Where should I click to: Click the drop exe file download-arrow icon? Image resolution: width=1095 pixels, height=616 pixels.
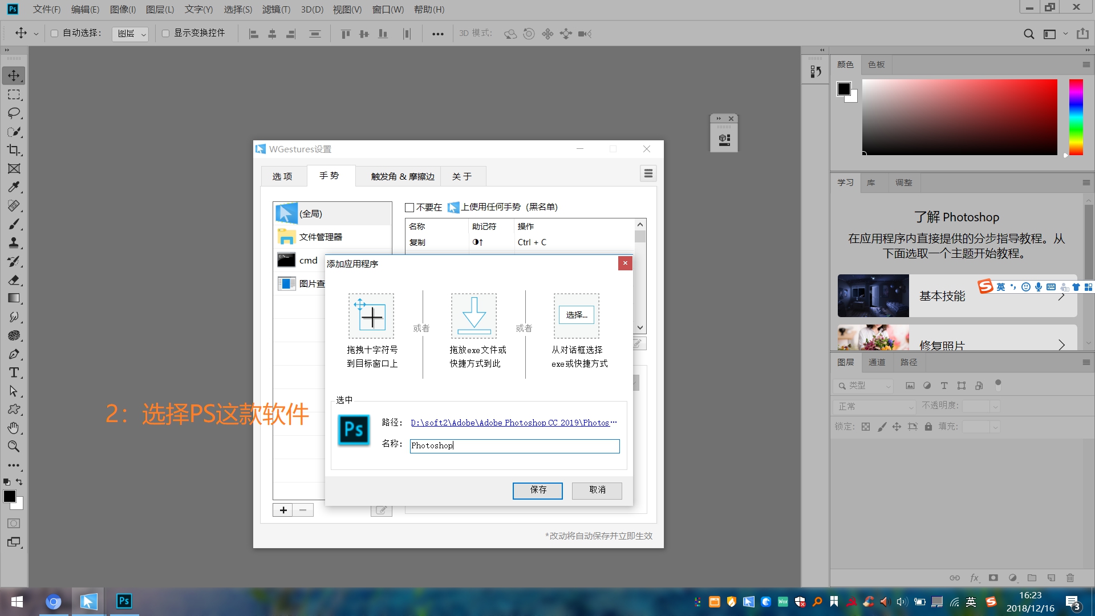474,316
